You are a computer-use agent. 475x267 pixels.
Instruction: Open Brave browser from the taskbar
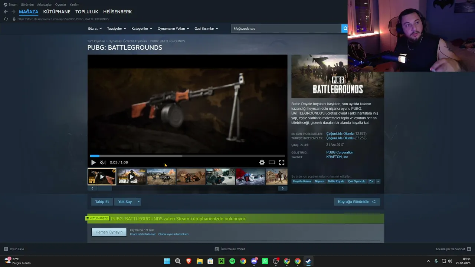(189, 261)
